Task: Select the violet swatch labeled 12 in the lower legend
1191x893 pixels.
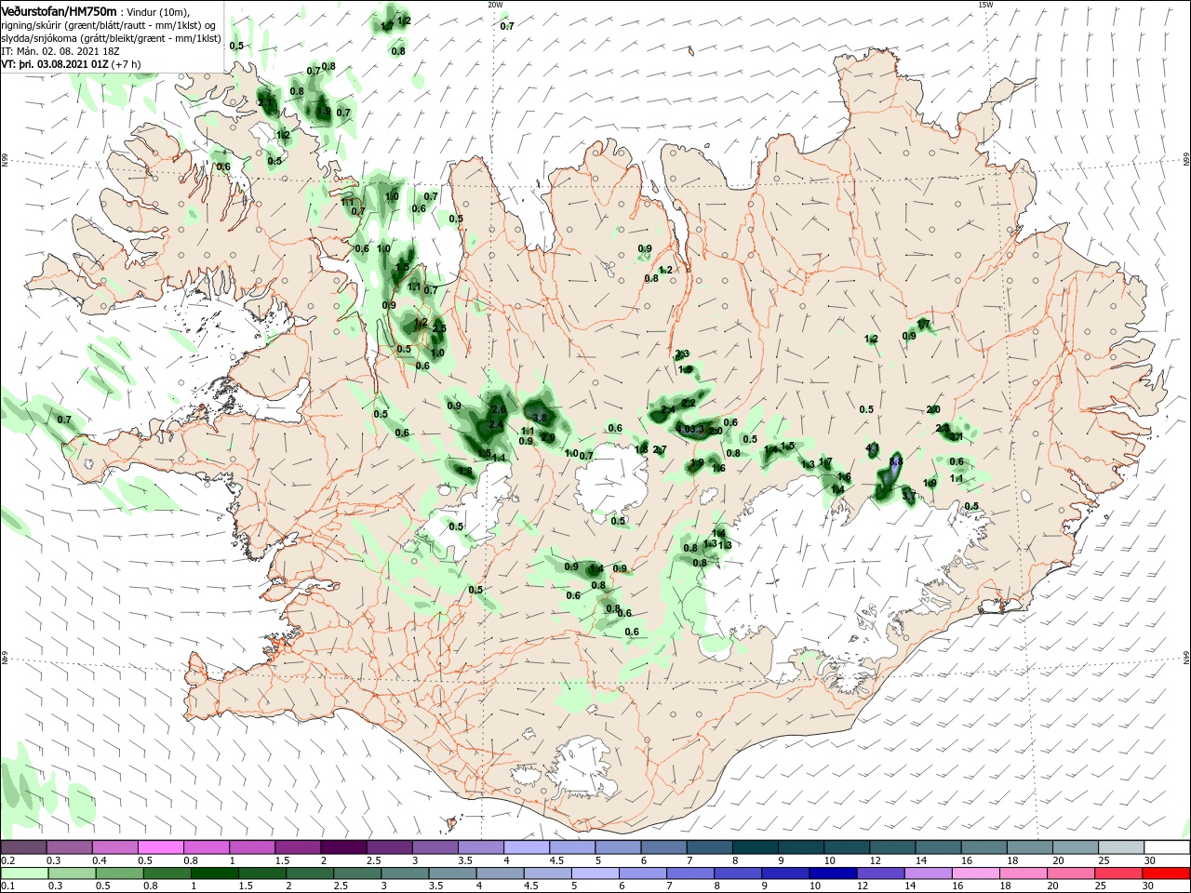Action: 881,873
